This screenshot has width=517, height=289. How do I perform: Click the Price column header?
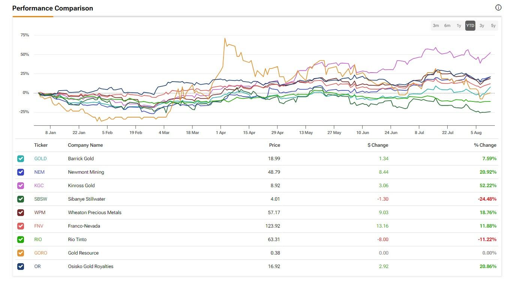[x=274, y=145]
